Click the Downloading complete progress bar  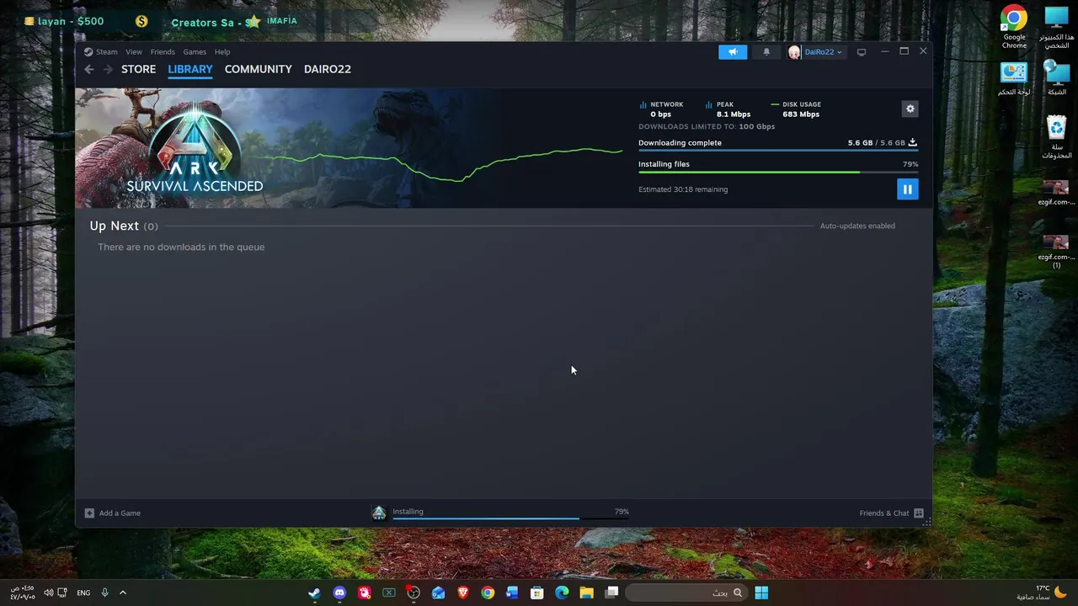tap(778, 151)
